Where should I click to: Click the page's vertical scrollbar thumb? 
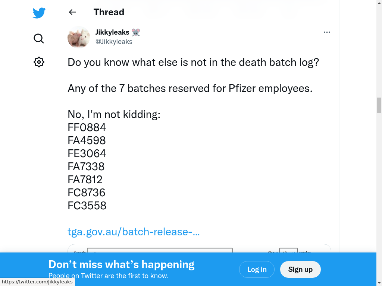coord(379,105)
